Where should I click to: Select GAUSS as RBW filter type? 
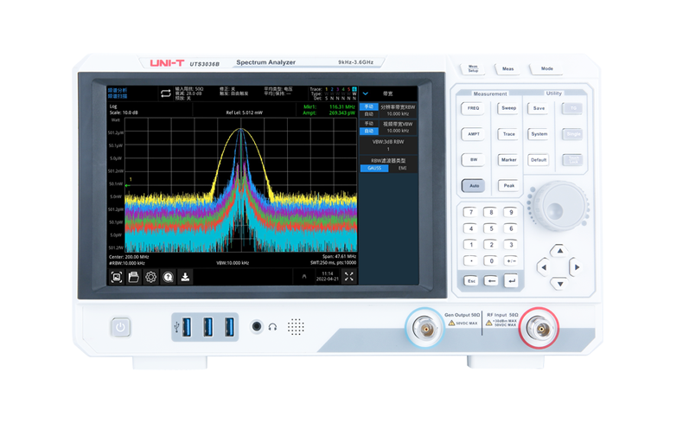(x=373, y=168)
